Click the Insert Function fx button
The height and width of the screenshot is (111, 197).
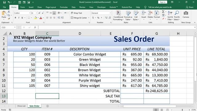(x=35, y=27)
